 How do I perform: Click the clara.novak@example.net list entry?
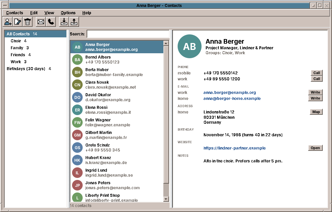(x=111, y=87)
